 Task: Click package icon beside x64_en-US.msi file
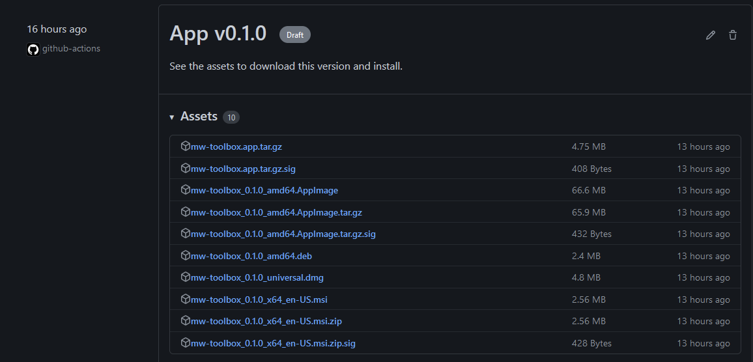click(x=186, y=299)
